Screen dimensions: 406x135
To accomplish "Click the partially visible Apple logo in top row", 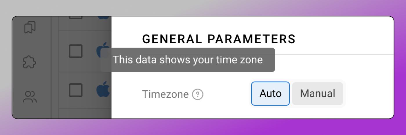I will (104, 18).
